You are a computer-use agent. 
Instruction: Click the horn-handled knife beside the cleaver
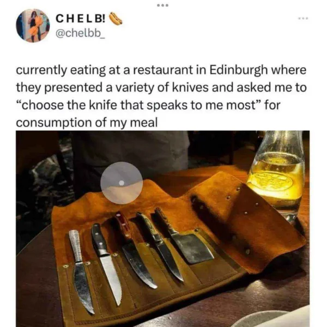(160, 246)
